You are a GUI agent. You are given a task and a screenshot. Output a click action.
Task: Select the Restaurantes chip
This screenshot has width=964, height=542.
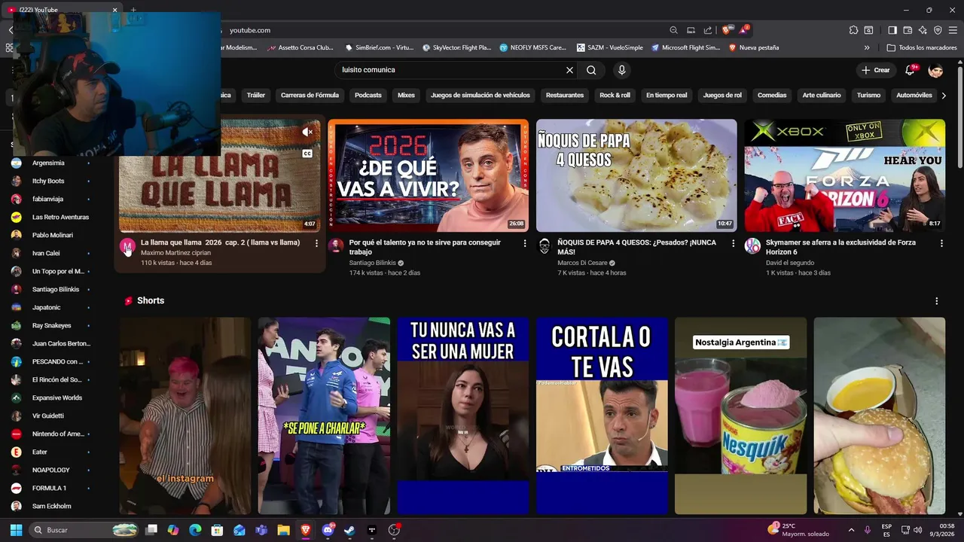[565, 96]
